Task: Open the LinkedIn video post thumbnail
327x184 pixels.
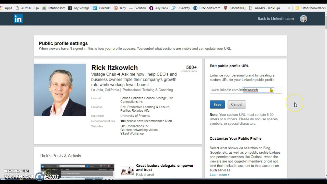Action: pyautogui.click(x=77, y=171)
